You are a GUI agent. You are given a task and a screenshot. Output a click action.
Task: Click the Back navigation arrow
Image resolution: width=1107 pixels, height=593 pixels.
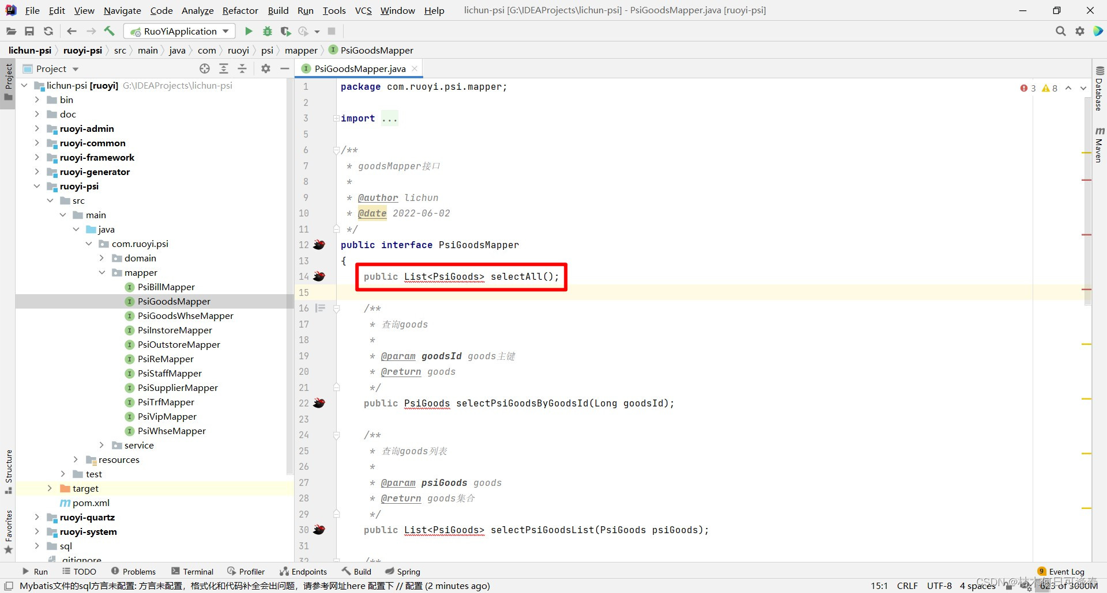coord(71,31)
